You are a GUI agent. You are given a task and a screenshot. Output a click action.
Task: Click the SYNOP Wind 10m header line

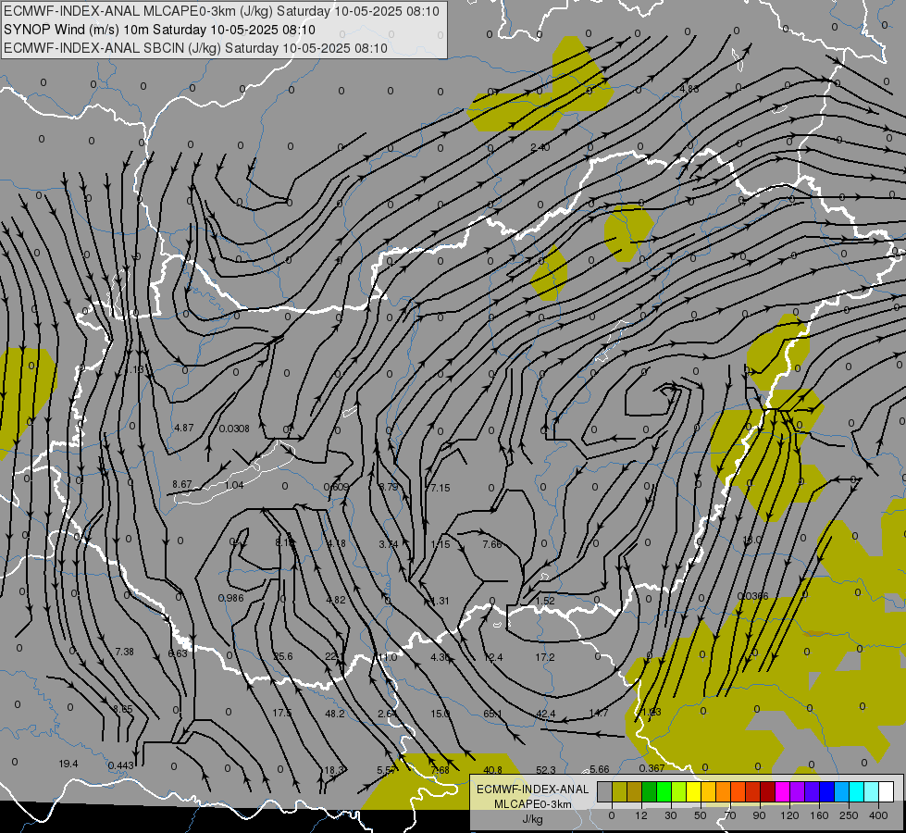coord(159,30)
